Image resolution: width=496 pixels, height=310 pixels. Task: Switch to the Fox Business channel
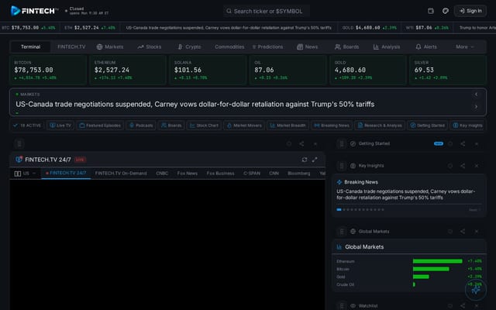[220, 174]
